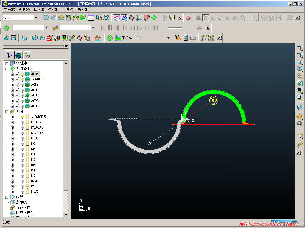This screenshot has width=305, height=228.
Task: Click the cursor selection tool icon
Action: click(x=300, y=136)
